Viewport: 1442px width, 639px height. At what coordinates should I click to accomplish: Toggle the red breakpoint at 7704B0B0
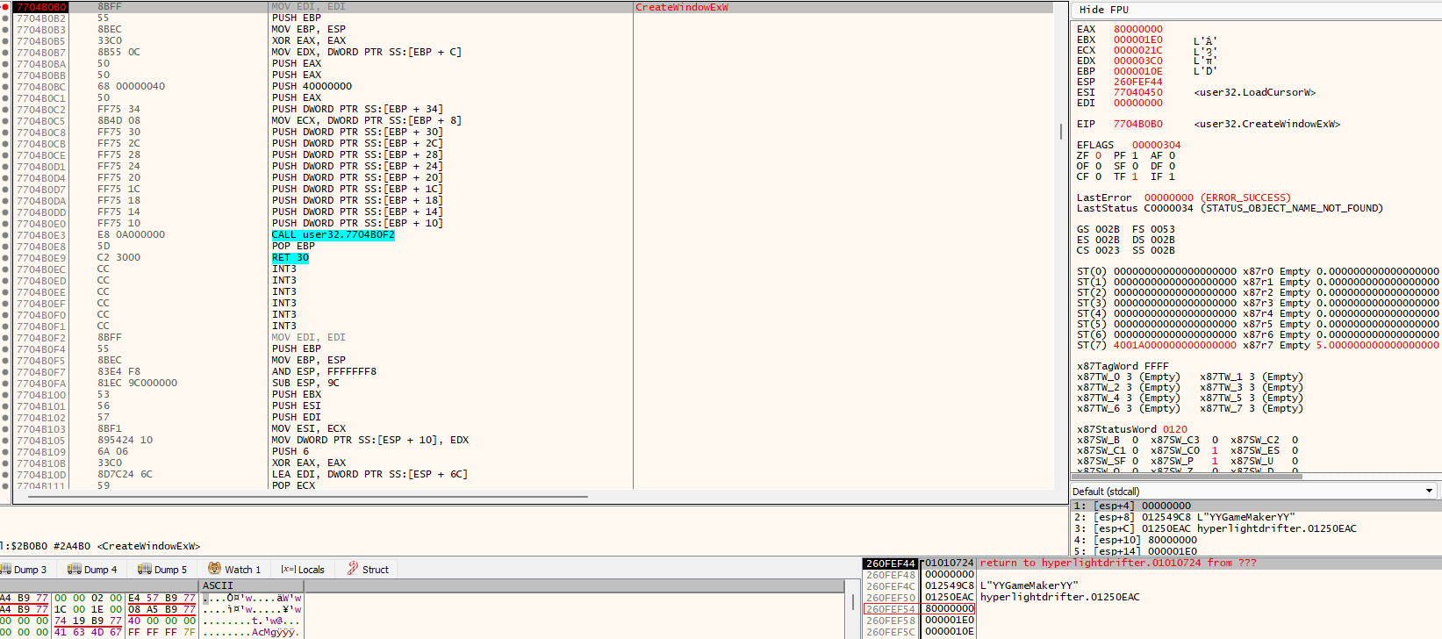[5, 7]
